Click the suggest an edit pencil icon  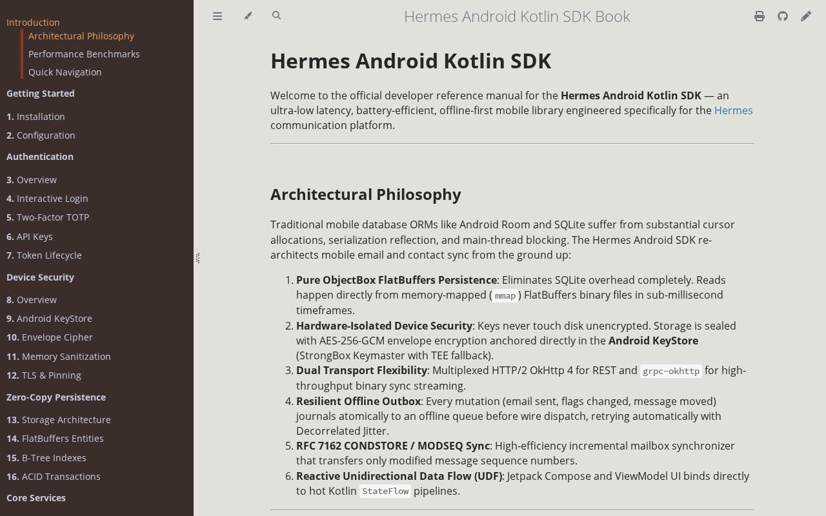tap(806, 16)
